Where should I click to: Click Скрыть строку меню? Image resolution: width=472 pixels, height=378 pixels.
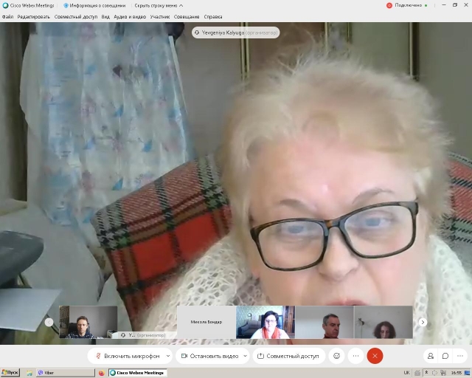tap(159, 5)
